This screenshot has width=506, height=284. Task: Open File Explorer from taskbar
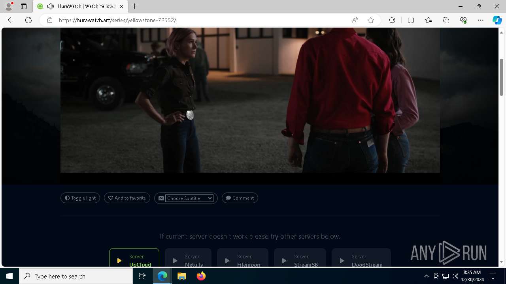point(182,276)
